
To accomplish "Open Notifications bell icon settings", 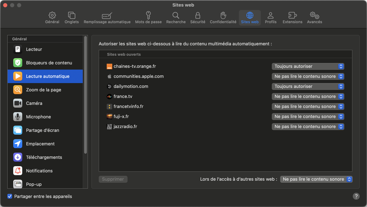I will click(x=18, y=171).
